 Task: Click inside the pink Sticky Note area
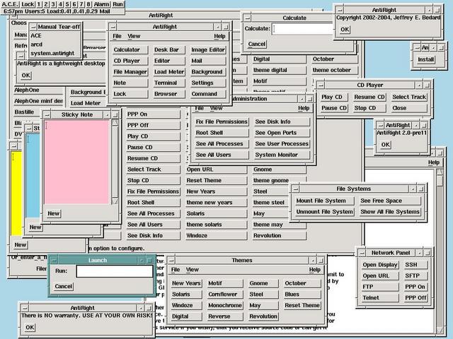[78, 162]
